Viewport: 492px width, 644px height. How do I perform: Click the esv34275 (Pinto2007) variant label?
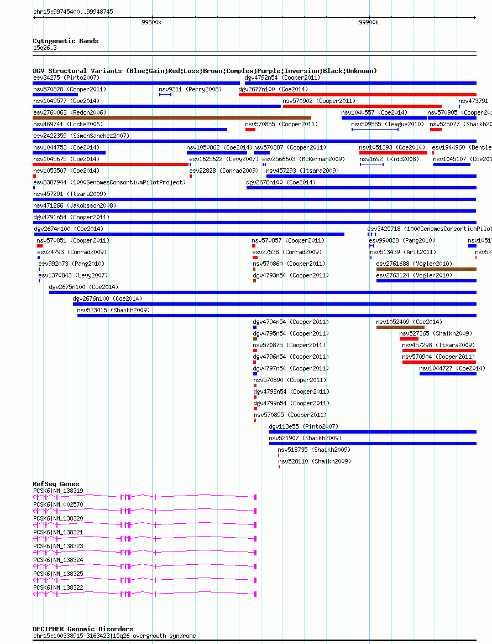pos(66,78)
